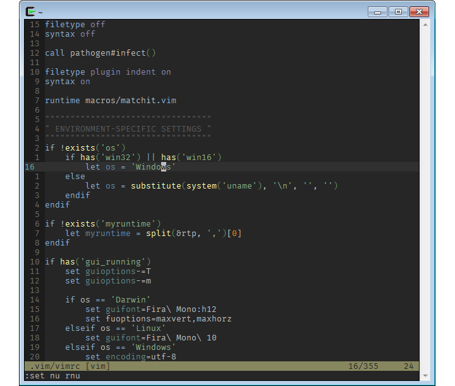Click the 'ENVIRONMENT-SPECIFIC SETTINGS' comment
Viewport: 455px width, 386px height.
tap(128, 128)
